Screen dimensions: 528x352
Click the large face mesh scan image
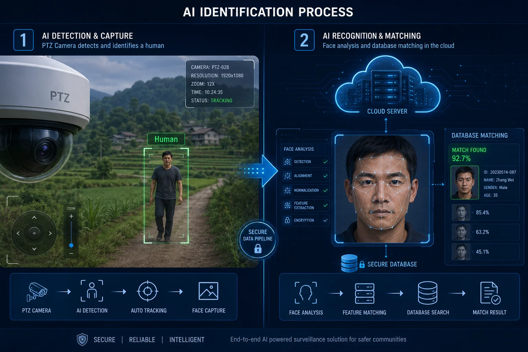[x=382, y=188]
